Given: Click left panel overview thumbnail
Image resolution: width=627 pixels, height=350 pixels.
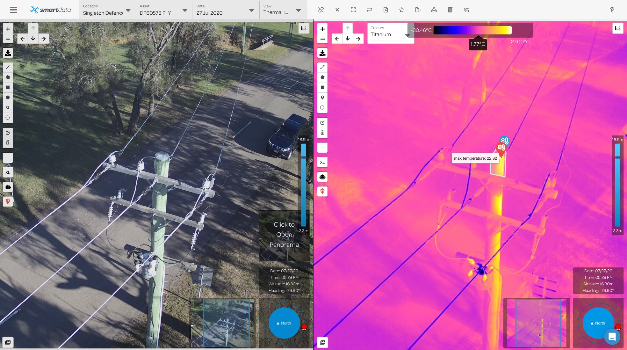Looking at the screenshot, I should tap(223, 323).
